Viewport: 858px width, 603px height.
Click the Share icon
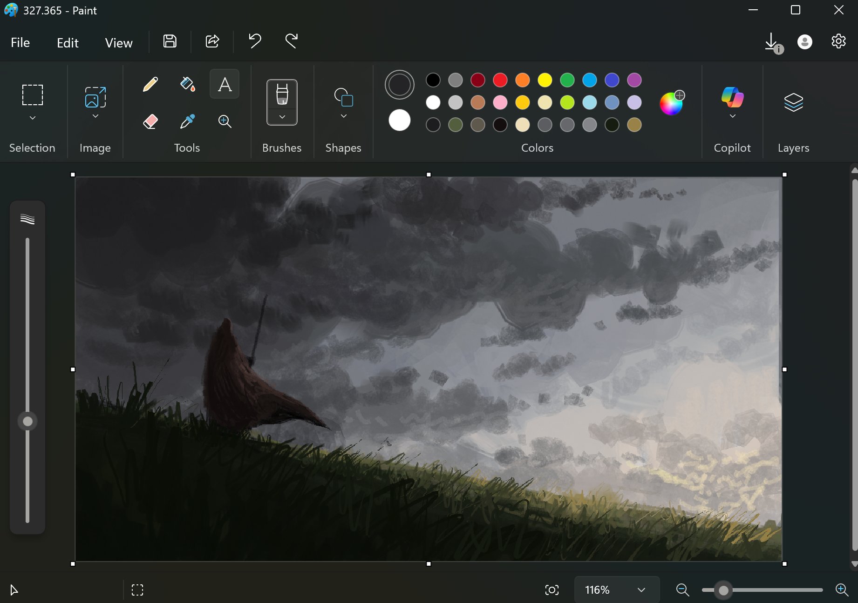click(x=212, y=41)
